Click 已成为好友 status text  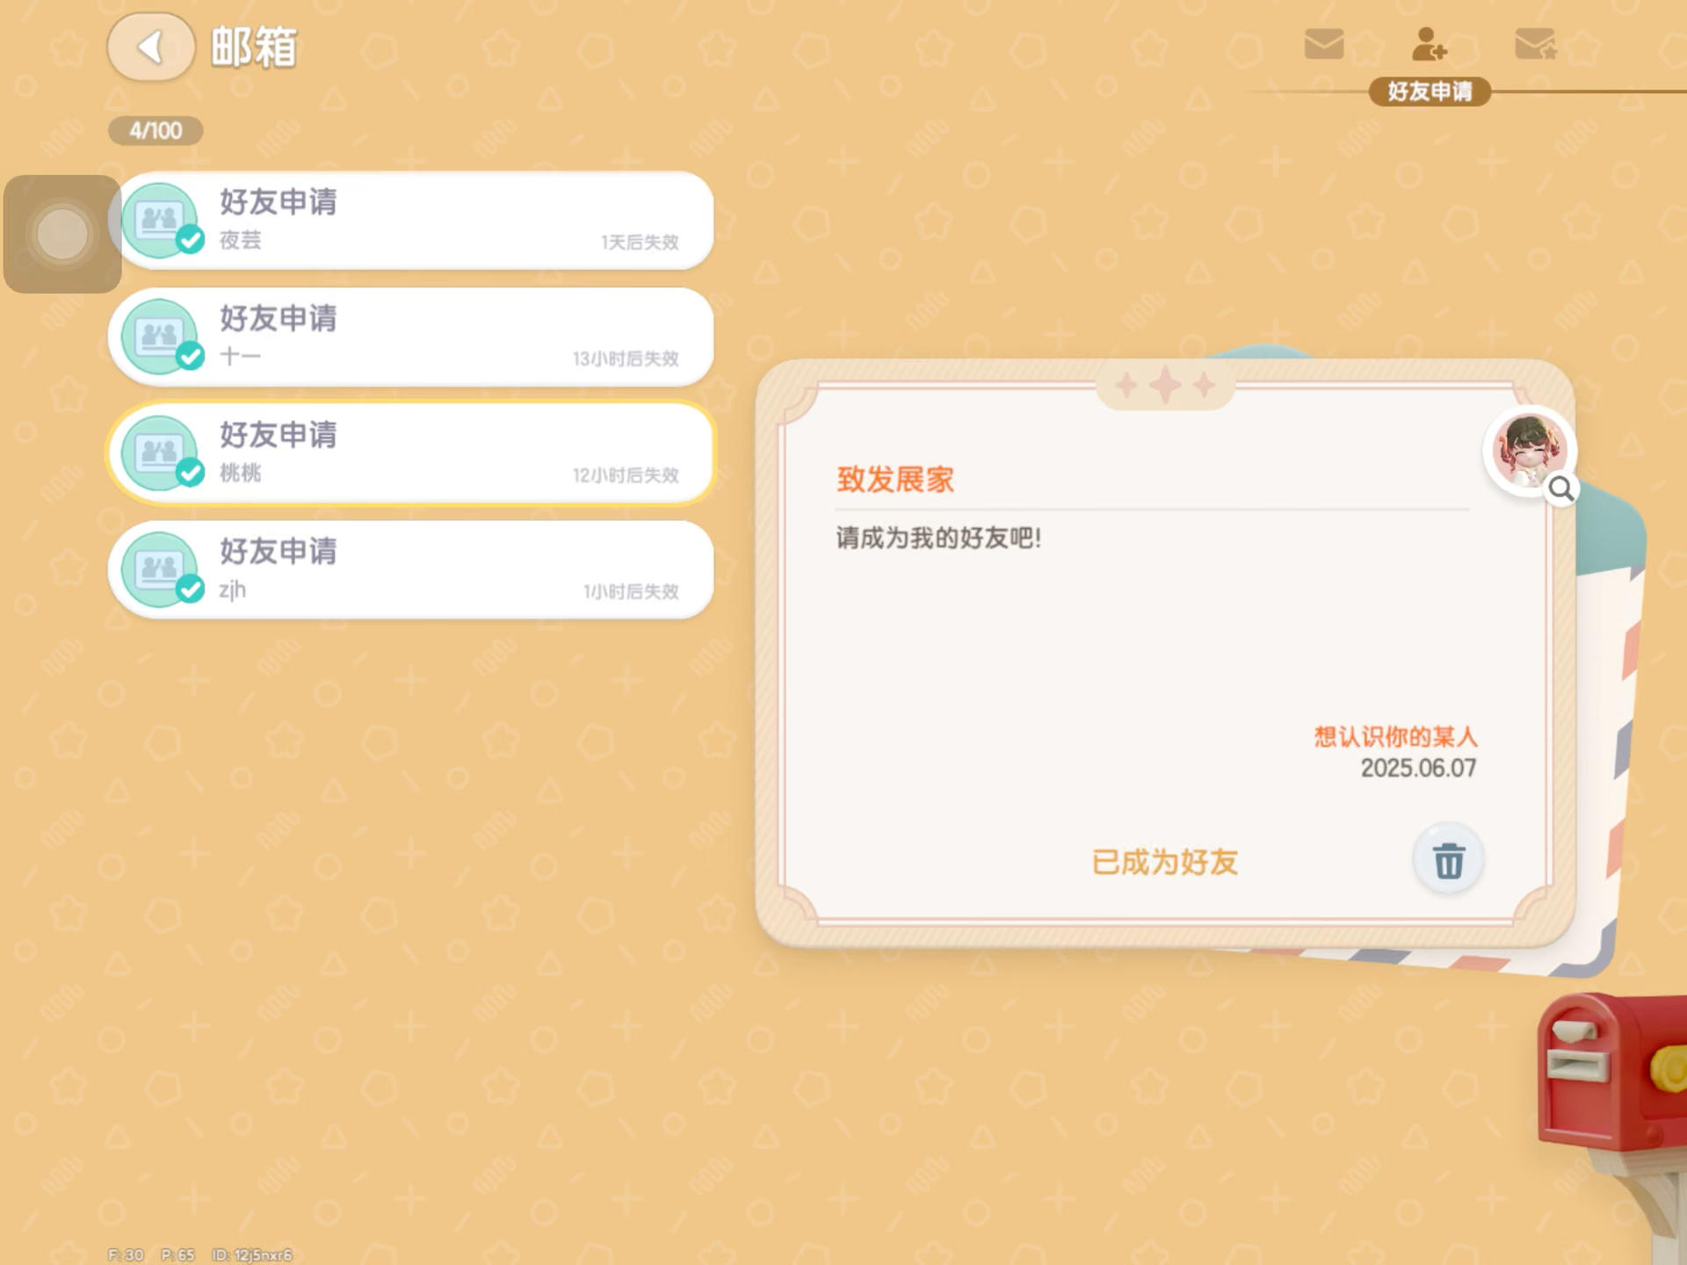tap(1165, 862)
